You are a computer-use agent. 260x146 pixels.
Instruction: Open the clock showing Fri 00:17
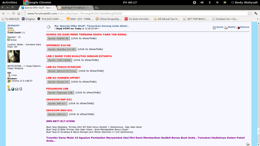[x=130, y=3]
